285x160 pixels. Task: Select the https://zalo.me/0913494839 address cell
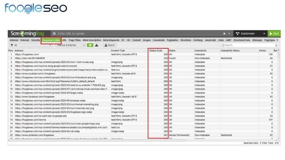click(x=30, y=58)
